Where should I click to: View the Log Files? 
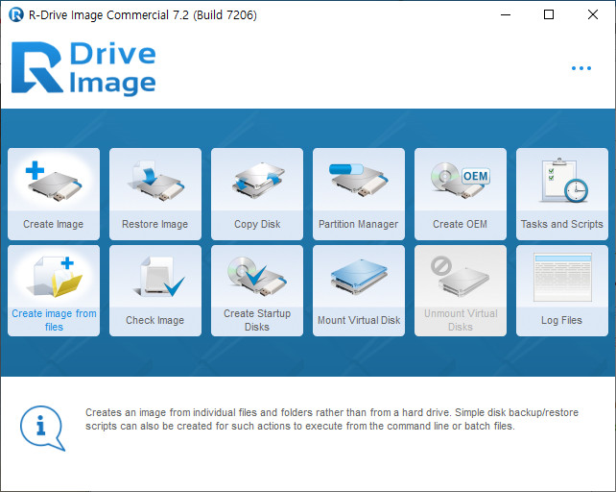pyautogui.click(x=562, y=290)
